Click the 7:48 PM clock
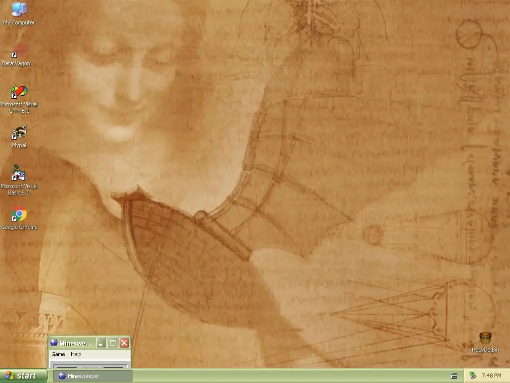The image size is (510, 383). (x=491, y=376)
